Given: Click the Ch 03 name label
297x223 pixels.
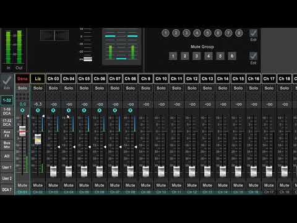Looking at the screenshot, I should pos(53,79).
